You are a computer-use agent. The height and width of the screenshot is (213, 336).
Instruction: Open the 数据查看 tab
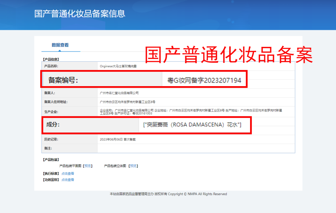[x=60, y=45]
